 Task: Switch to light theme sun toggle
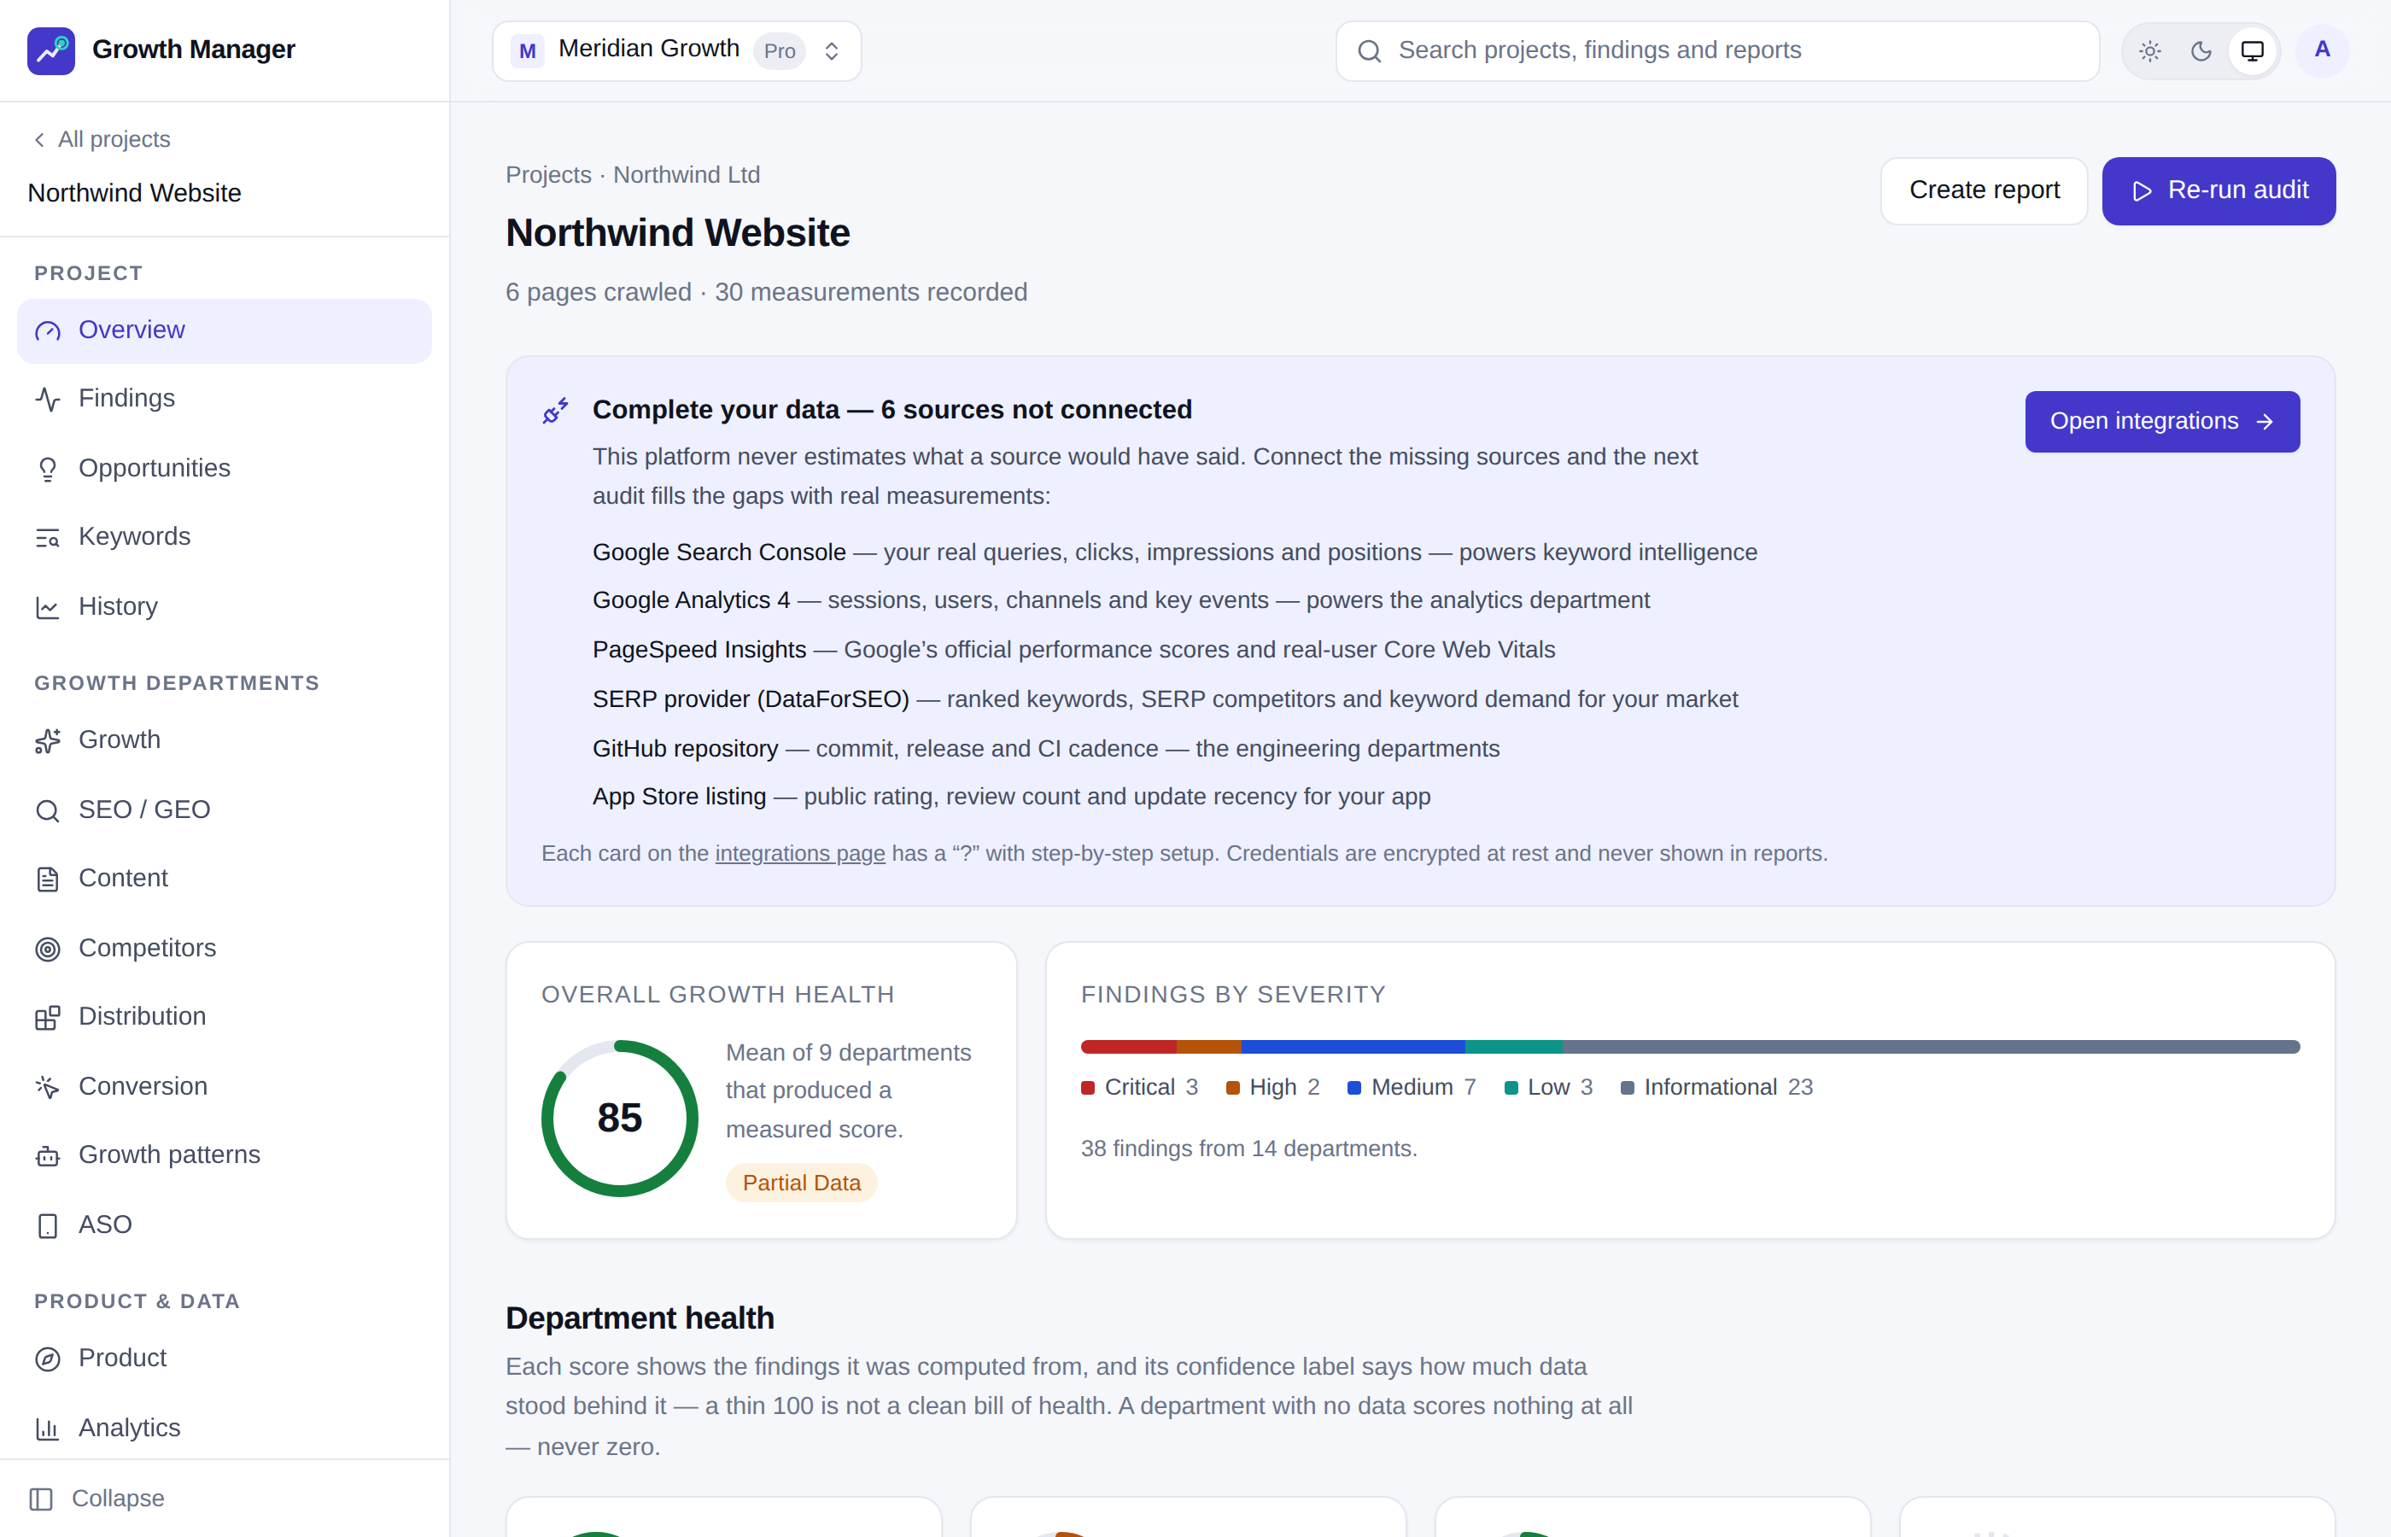[2150, 51]
